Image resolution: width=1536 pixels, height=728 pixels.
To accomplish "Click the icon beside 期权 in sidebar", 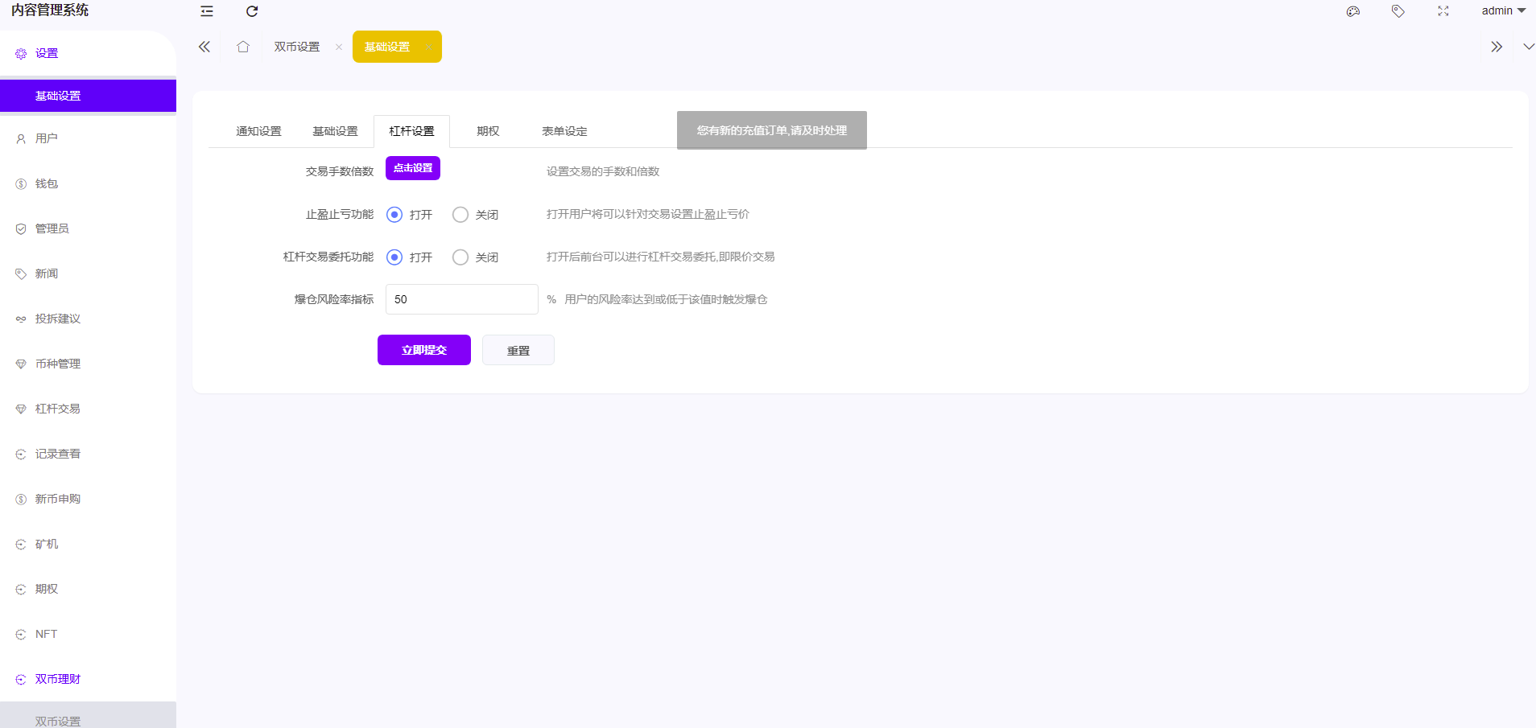I will 21,590.
